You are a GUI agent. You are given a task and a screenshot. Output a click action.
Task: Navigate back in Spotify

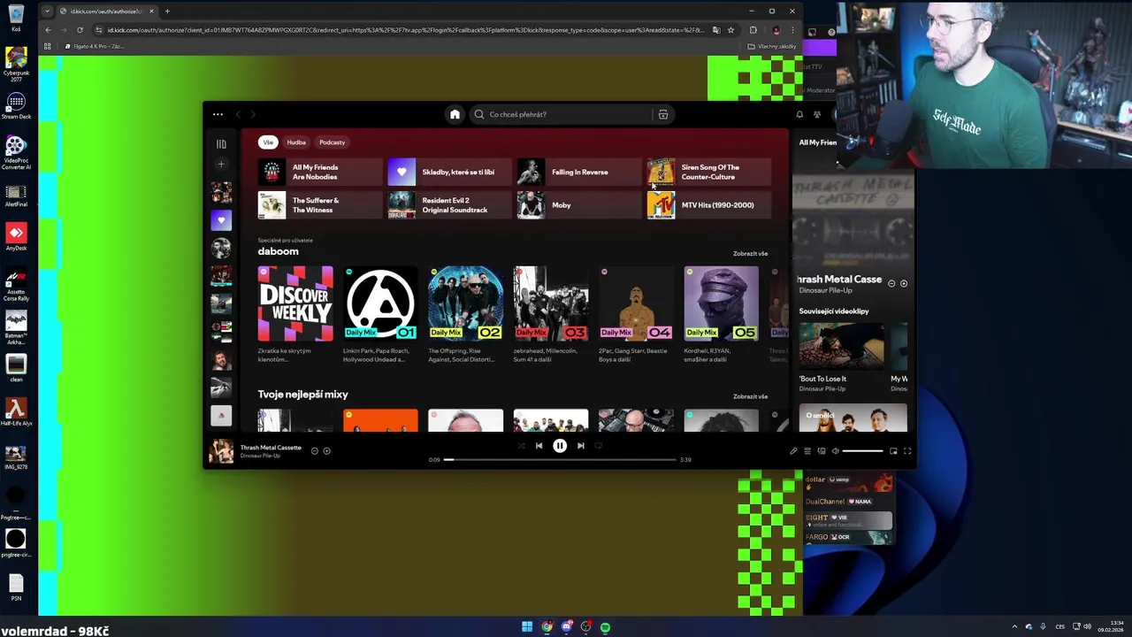[238, 114]
